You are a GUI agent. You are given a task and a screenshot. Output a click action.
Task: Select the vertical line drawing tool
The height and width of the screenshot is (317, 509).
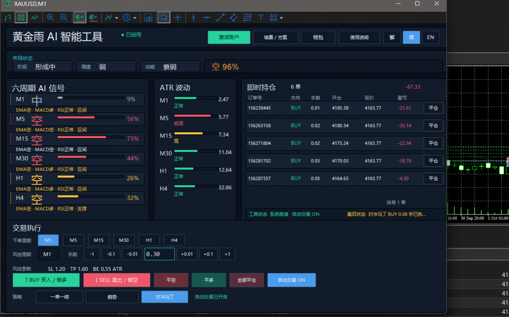click(x=193, y=17)
